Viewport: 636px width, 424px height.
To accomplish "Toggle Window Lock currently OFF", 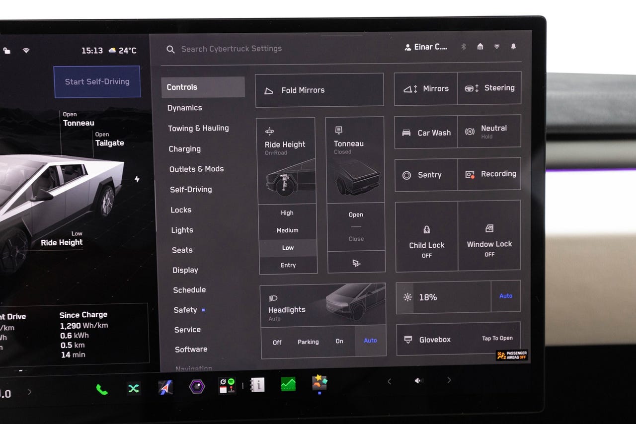I will [489, 236].
